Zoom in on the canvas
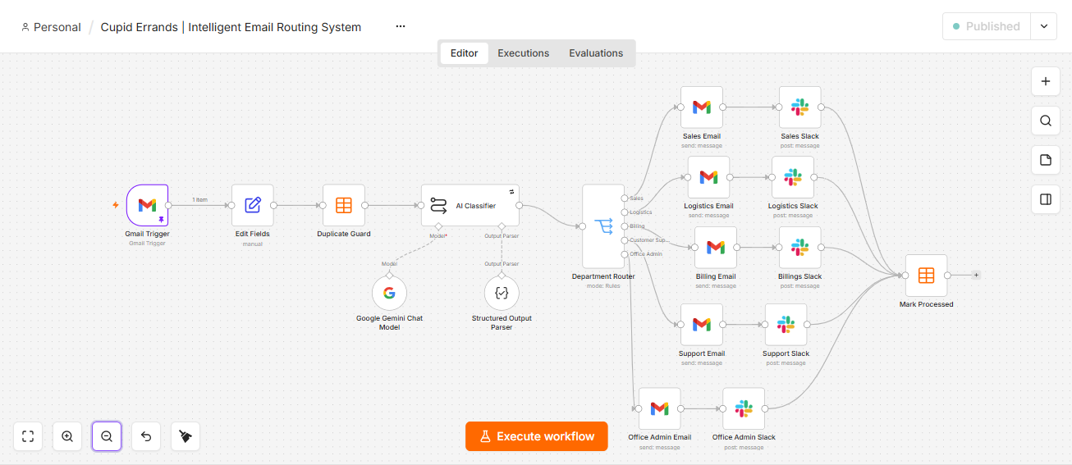1072x465 pixels. click(x=67, y=436)
